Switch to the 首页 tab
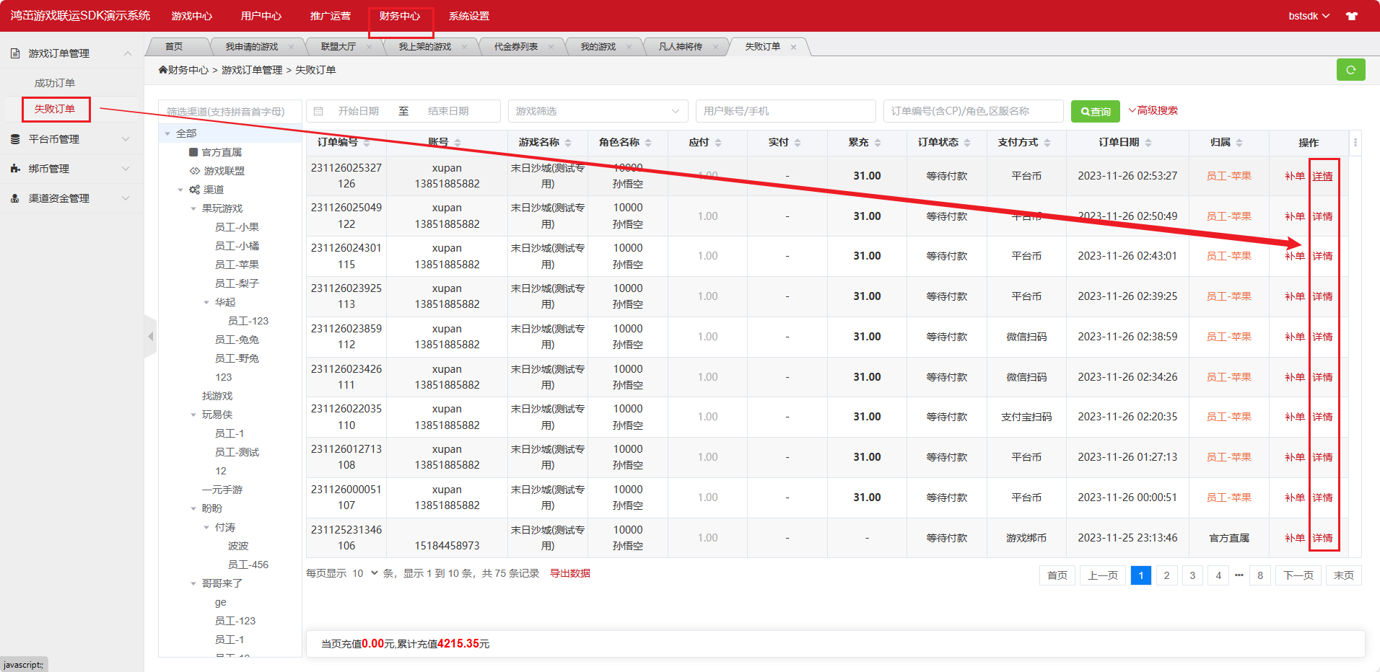The height and width of the screenshot is (672, 1380). click(x=174, y=47)
